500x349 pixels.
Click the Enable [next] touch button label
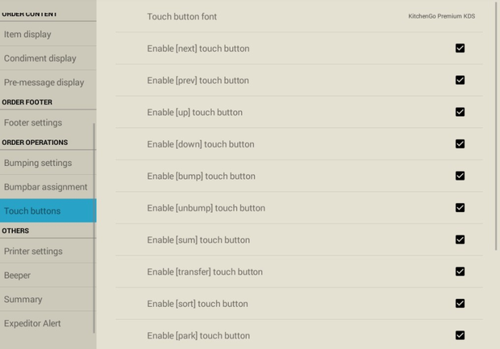tap(198, 48)
